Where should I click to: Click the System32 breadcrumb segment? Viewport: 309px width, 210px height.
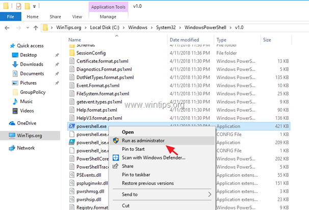point(166,28)
